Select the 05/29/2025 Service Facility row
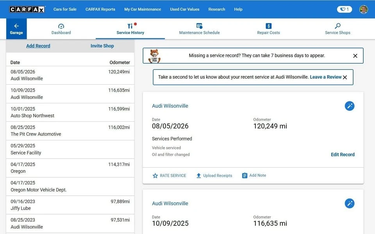The image size is (375, 234). click(x=70, y=149)
